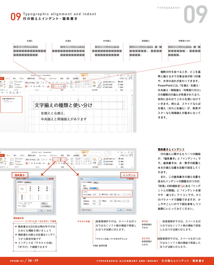214x265 pixels.
Task: Decrease the indent level from the ribbon
Action: [62, 83]
